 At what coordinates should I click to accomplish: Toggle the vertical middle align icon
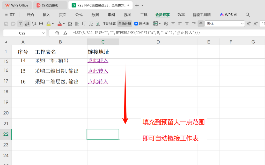pyautogui.click(x=201, y=23)
